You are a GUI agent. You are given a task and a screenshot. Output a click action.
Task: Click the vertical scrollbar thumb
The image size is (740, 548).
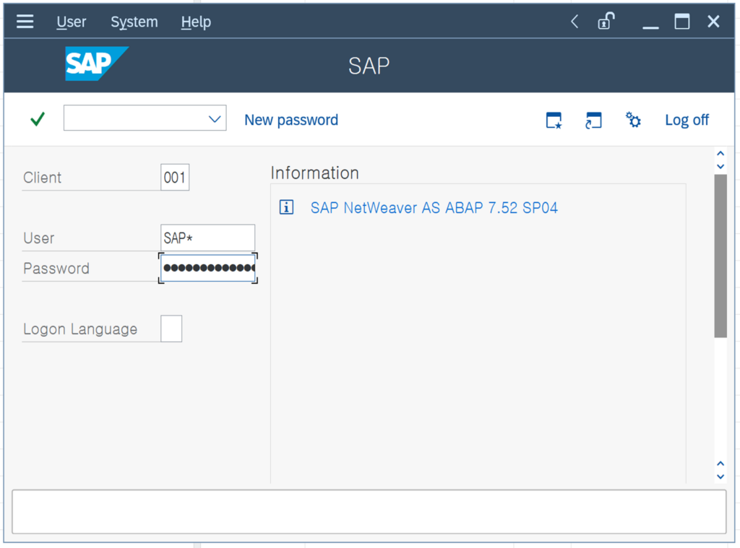720,256
